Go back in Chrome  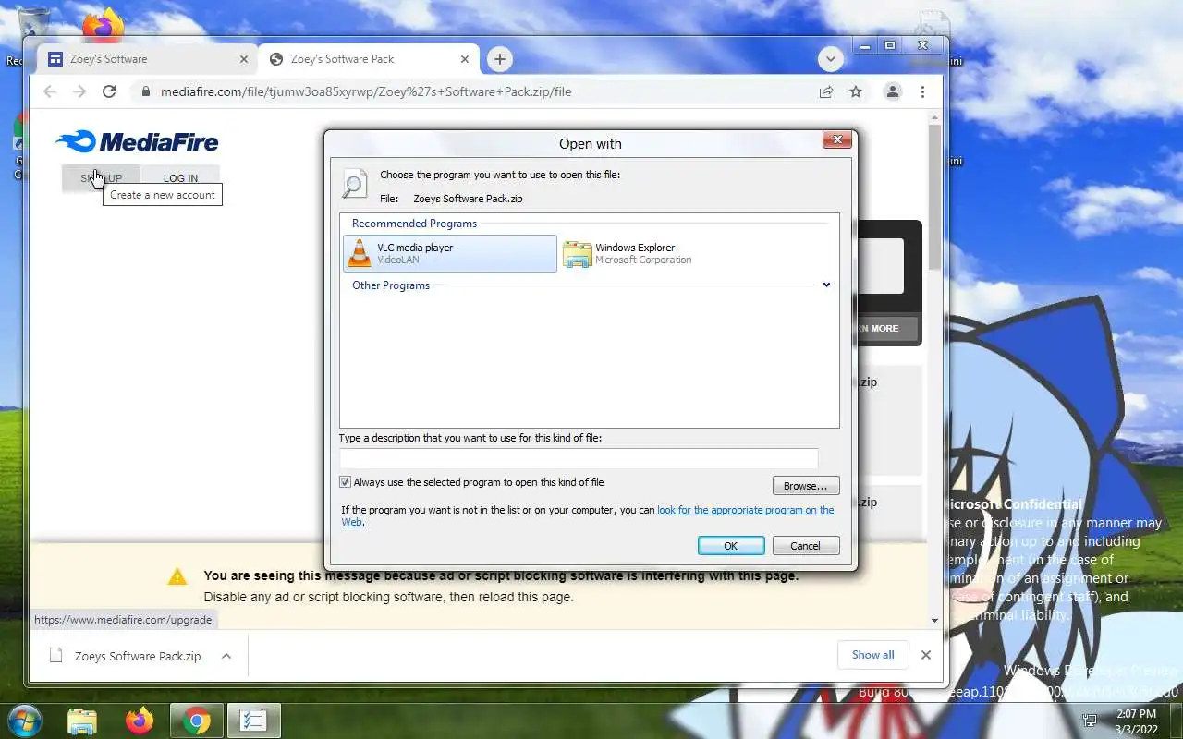[50, 91]
